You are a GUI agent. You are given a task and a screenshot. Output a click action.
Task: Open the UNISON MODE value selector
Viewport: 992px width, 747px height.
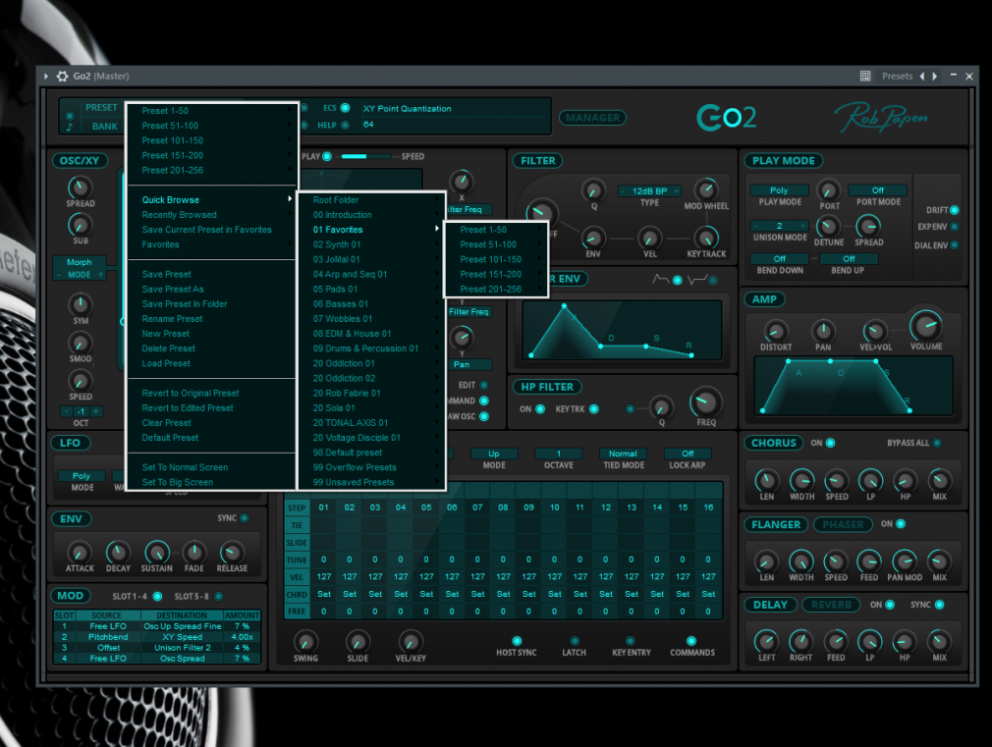780,226
